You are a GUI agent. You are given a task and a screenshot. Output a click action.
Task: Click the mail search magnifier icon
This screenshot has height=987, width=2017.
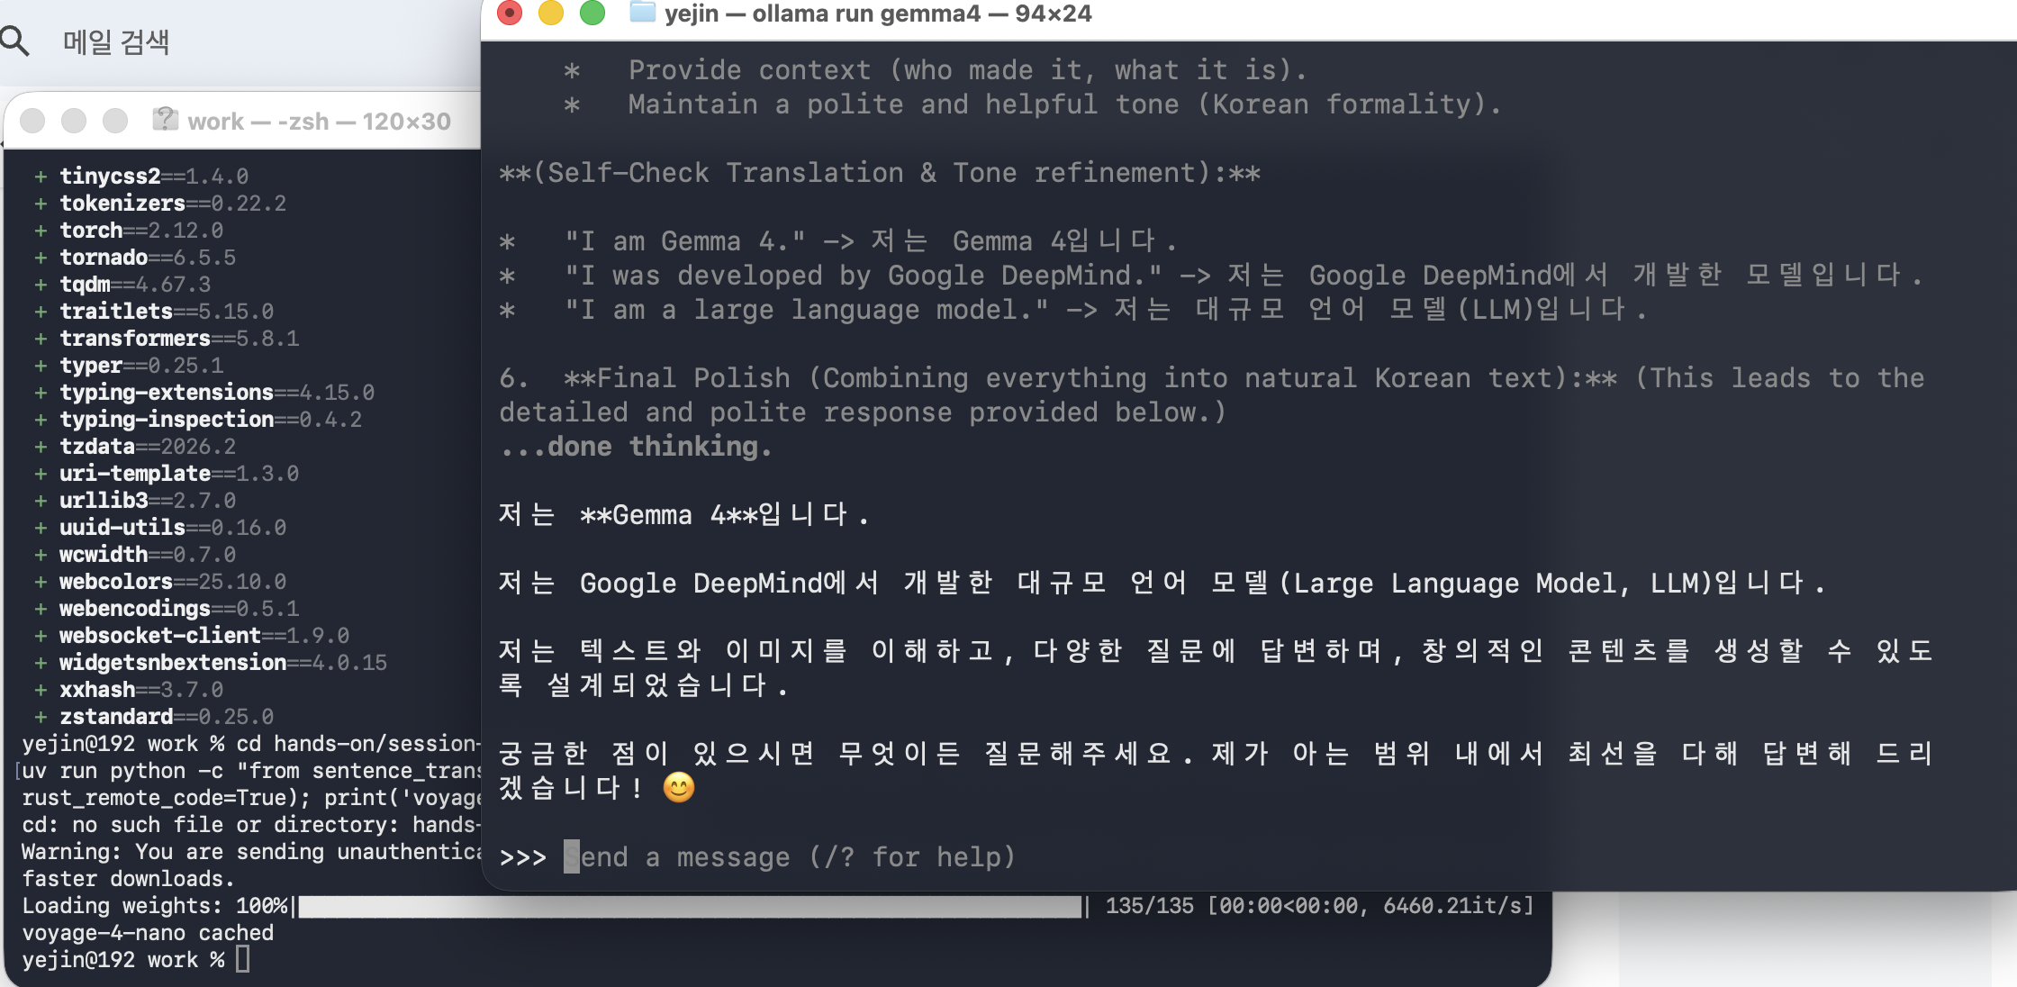[14, 41]
